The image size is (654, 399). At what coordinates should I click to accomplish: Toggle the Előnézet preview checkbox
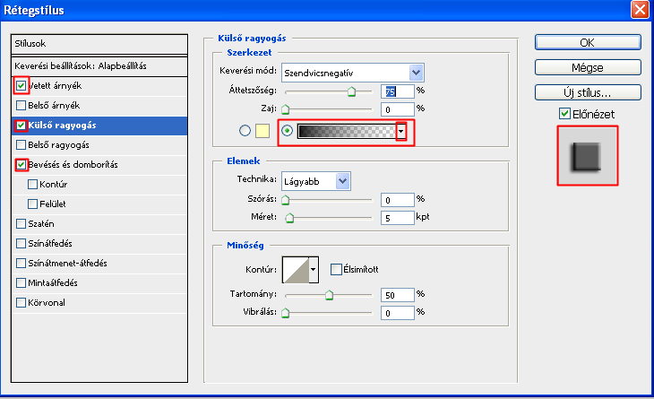[x=564, y=114]
